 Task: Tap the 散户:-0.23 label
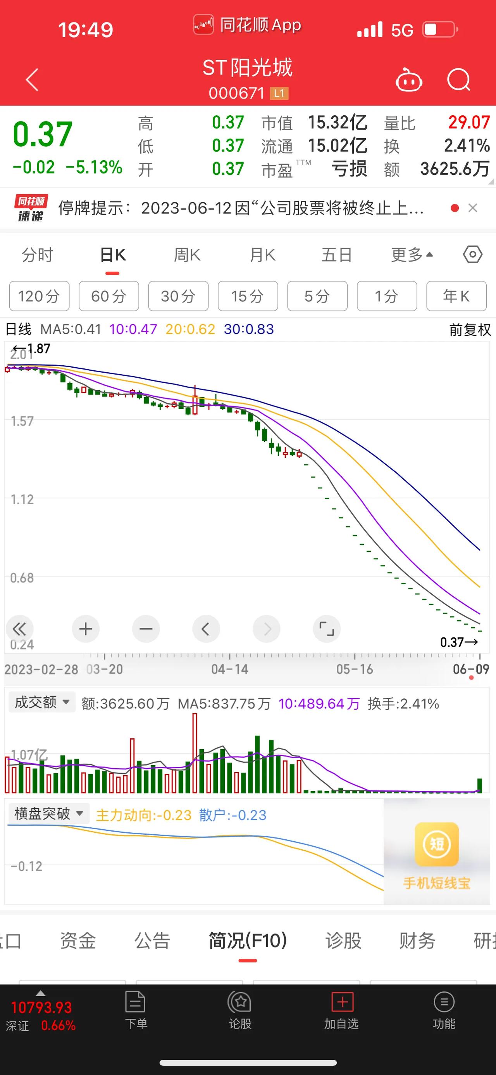coord(233,815)
